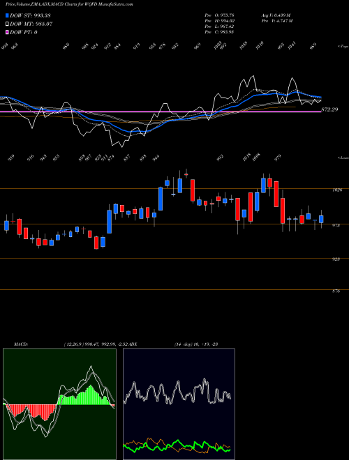
Task: Select the 'DOW ST: 993.38' legend text
Action: click(x=31, y=15)
